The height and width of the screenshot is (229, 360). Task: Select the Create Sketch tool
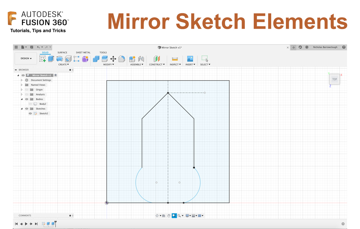42,59
